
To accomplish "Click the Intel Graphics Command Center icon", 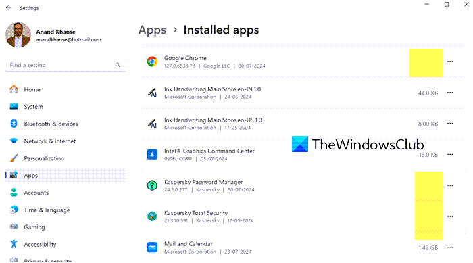I will click(x=152, y=155).
